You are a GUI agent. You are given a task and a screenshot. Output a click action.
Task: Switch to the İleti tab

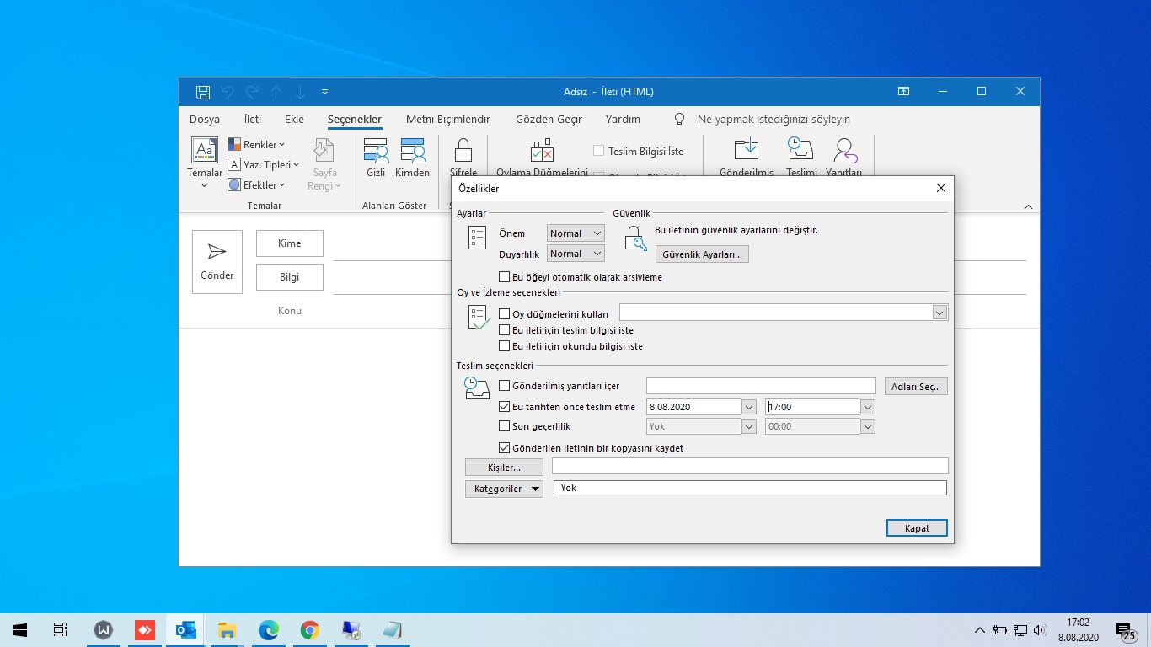253,119
